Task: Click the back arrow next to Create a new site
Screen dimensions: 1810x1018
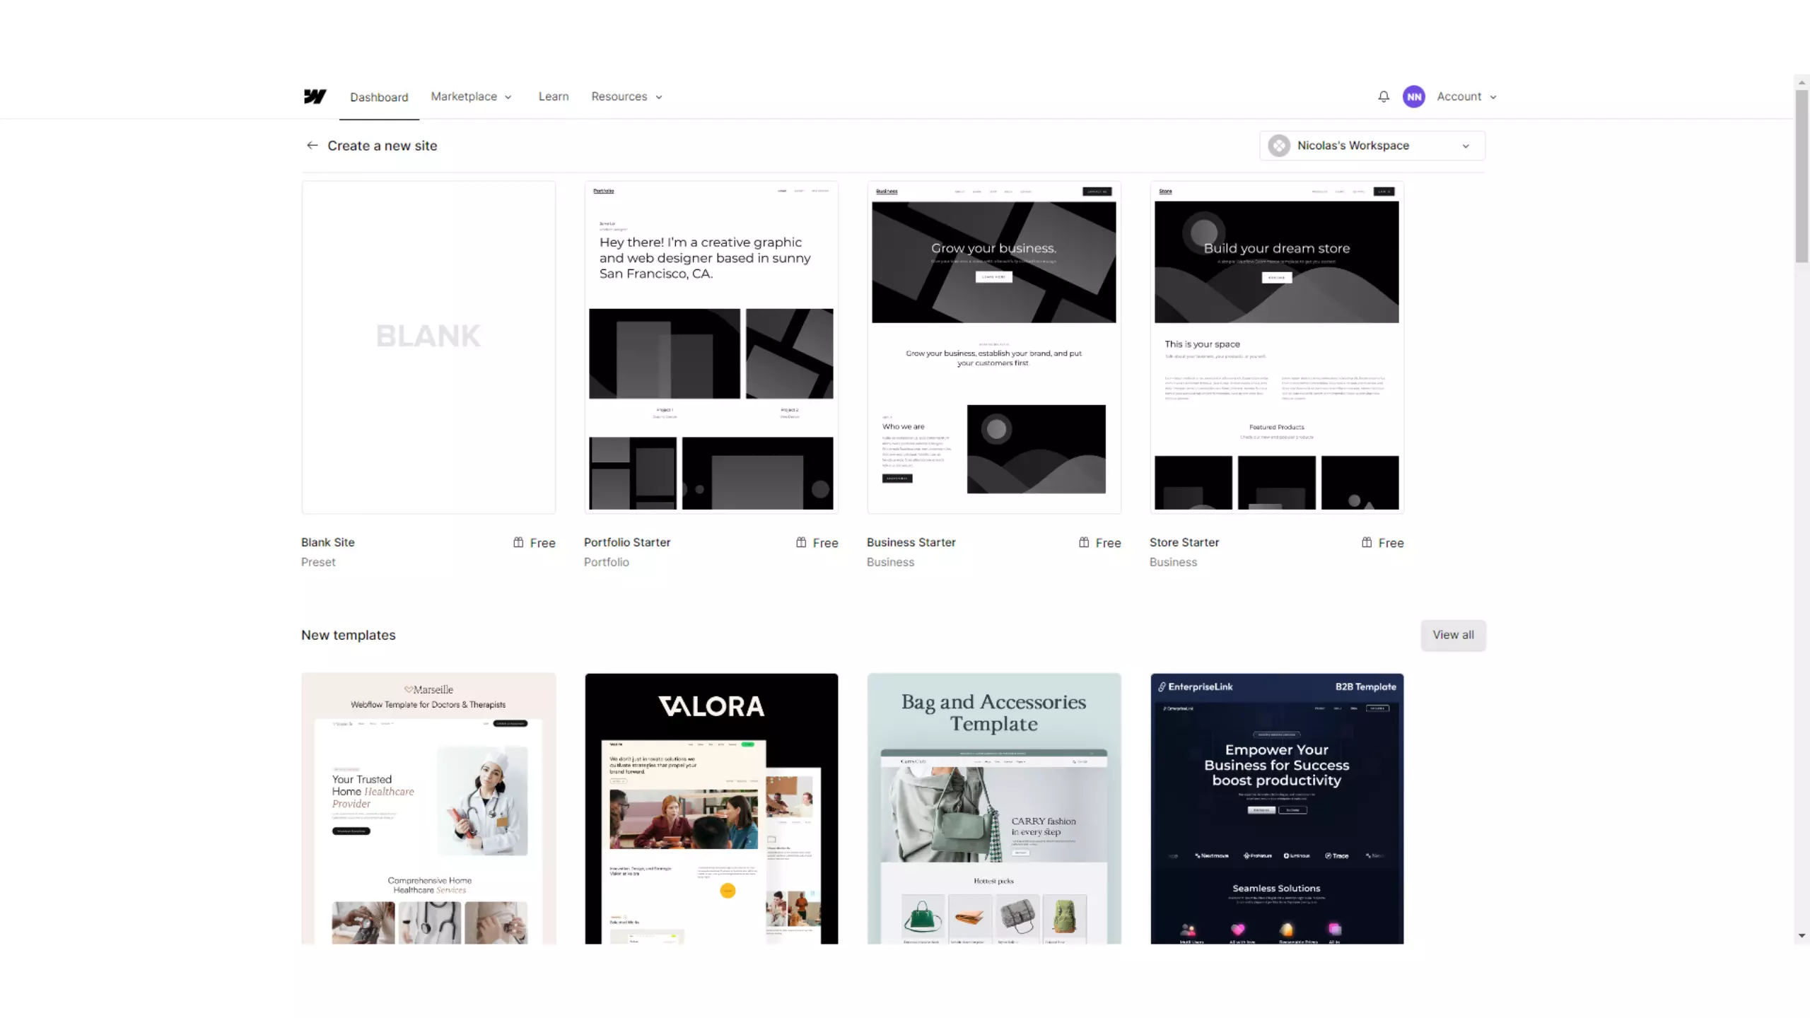Action: point(311,146)
